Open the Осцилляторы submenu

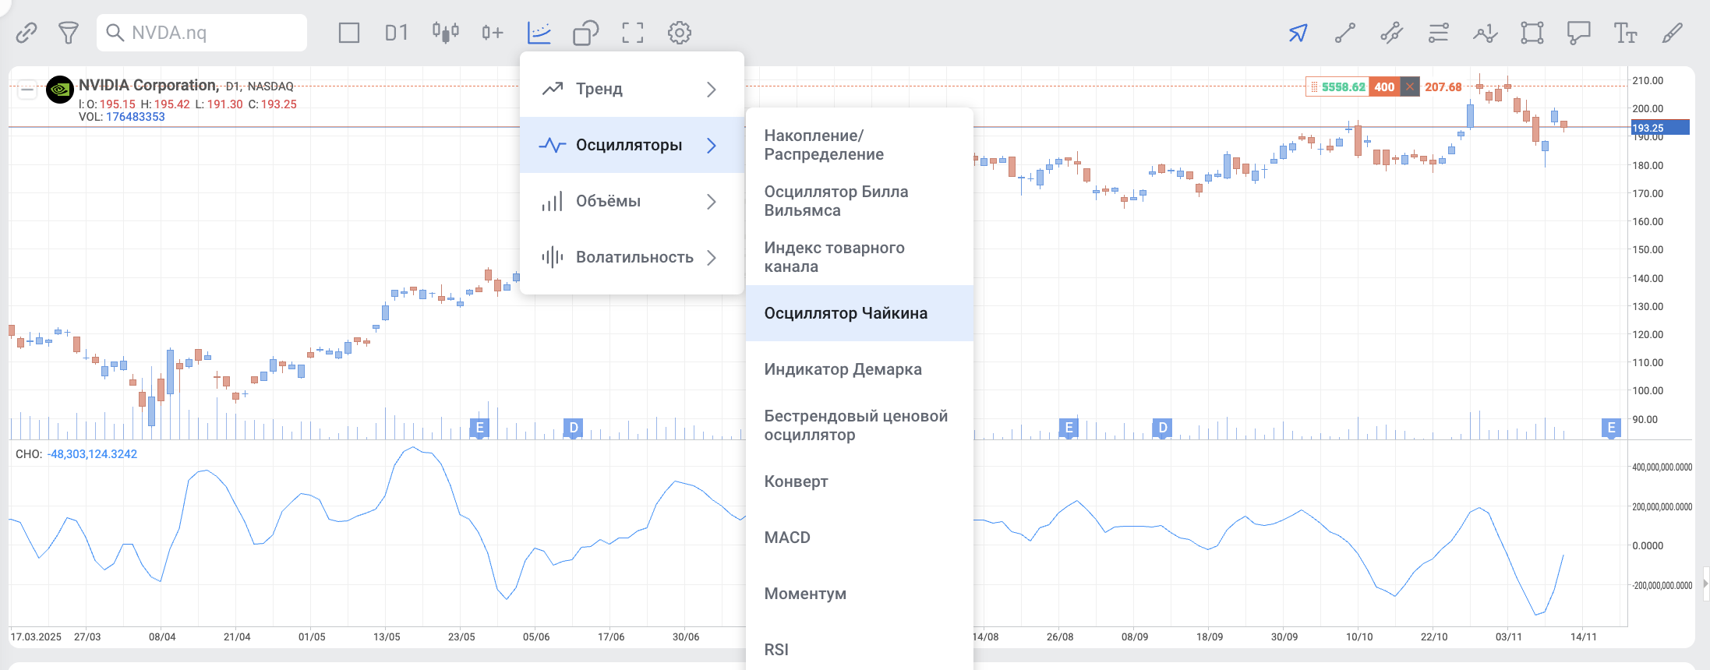coord(632,145)
